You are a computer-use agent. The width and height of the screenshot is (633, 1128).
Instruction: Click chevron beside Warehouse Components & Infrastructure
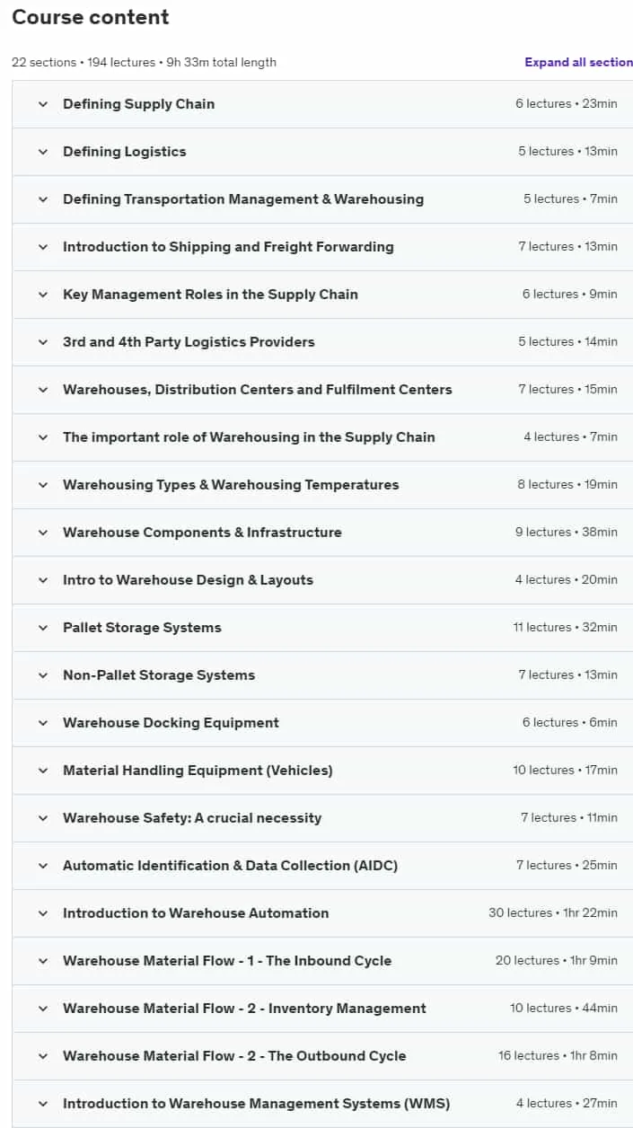click(x=42, y=533)
